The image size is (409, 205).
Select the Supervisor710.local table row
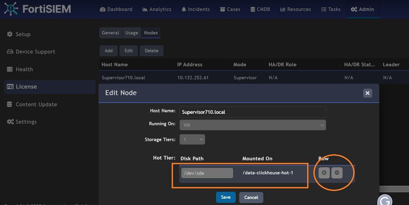click(254, 77)
